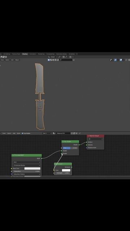The width and height of the screenshot is (130, 231).
Task: Toggle viewport gizmos display
Action: point(116,60)
